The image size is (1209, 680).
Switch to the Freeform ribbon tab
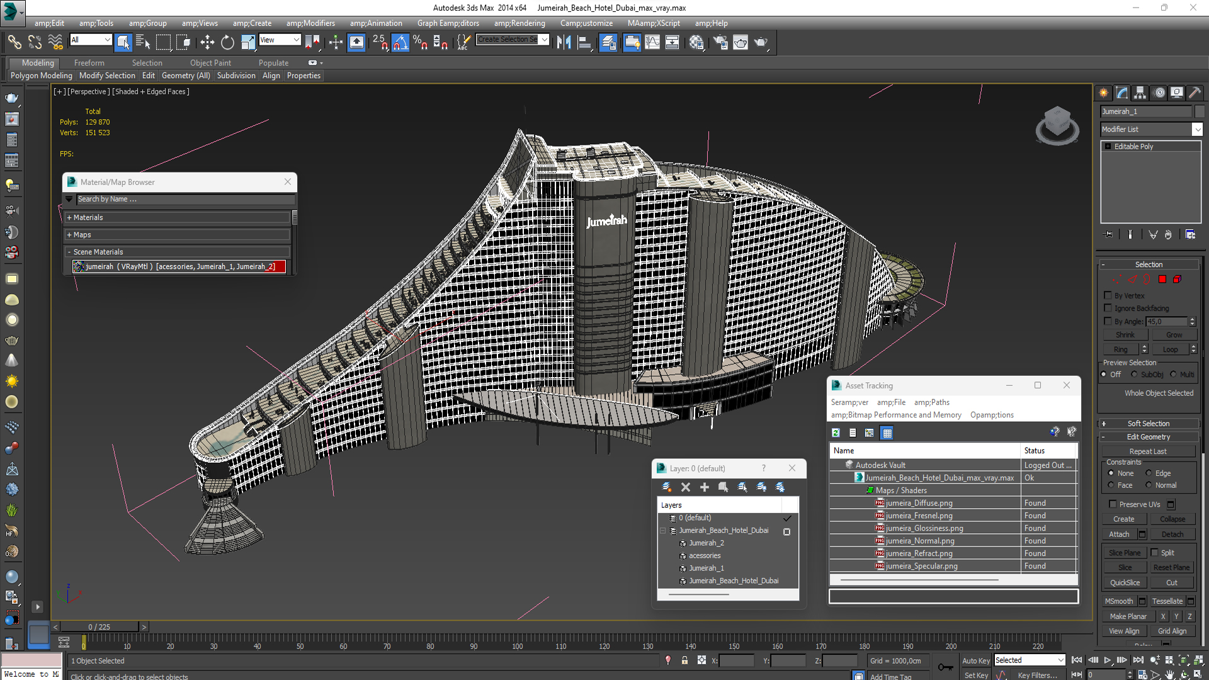click(89, 63)
